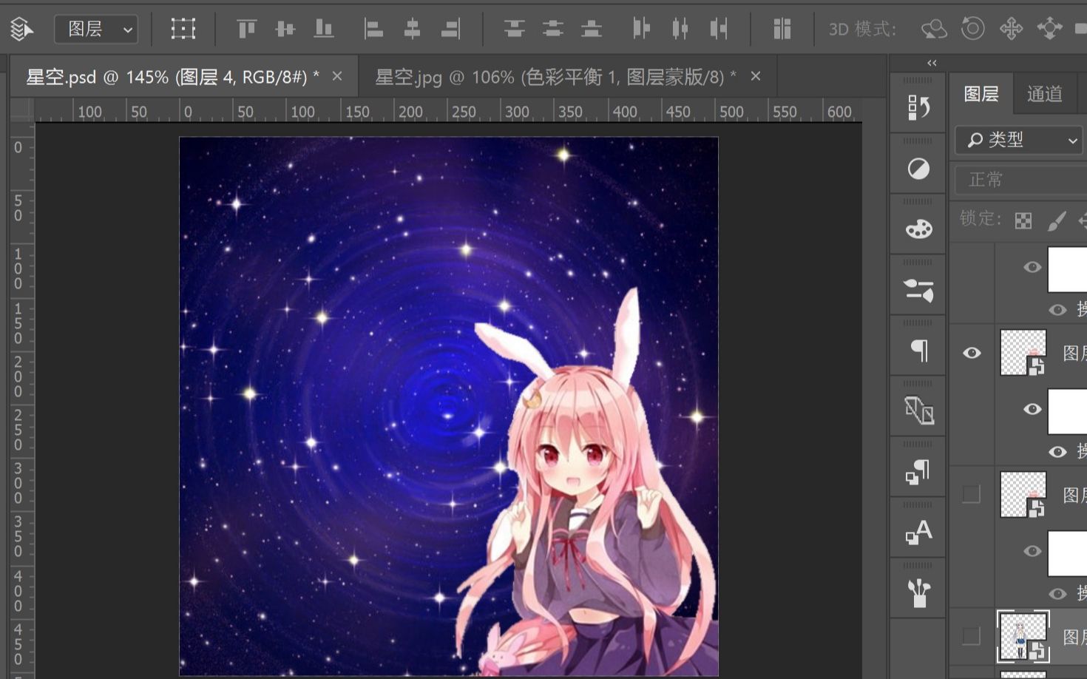Distribute vertical centers of layers
The width and height of the screenshot is (1087, 679).
[552, 29]
